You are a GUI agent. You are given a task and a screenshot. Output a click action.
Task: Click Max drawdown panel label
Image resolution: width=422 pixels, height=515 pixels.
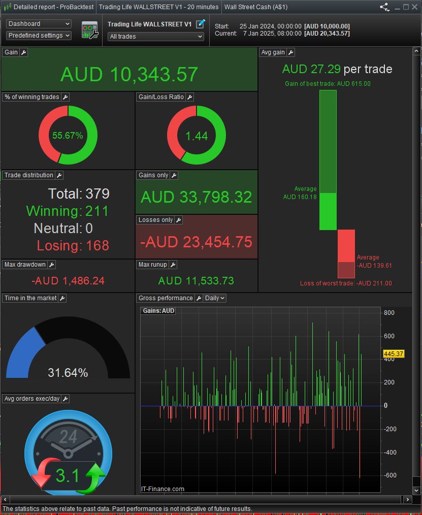(25, 265)
